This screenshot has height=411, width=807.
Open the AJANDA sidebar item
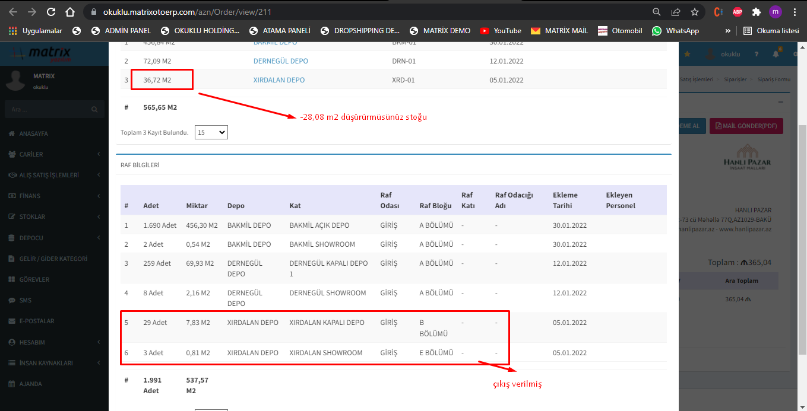31,384
